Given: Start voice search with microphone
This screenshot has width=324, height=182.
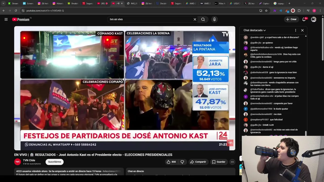Looking at the screenshot, I should (x=214, y=19).
